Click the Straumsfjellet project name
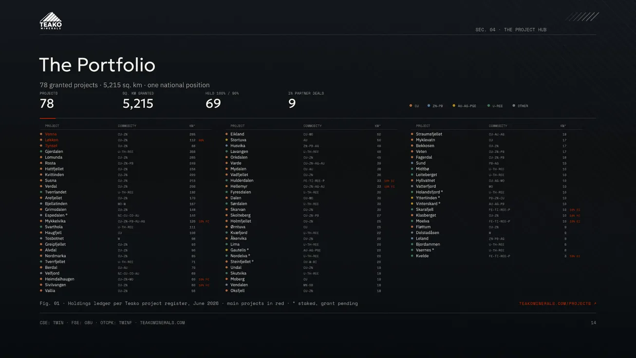The height and width of the screenshot is (358, 636). tap(429, 134)
